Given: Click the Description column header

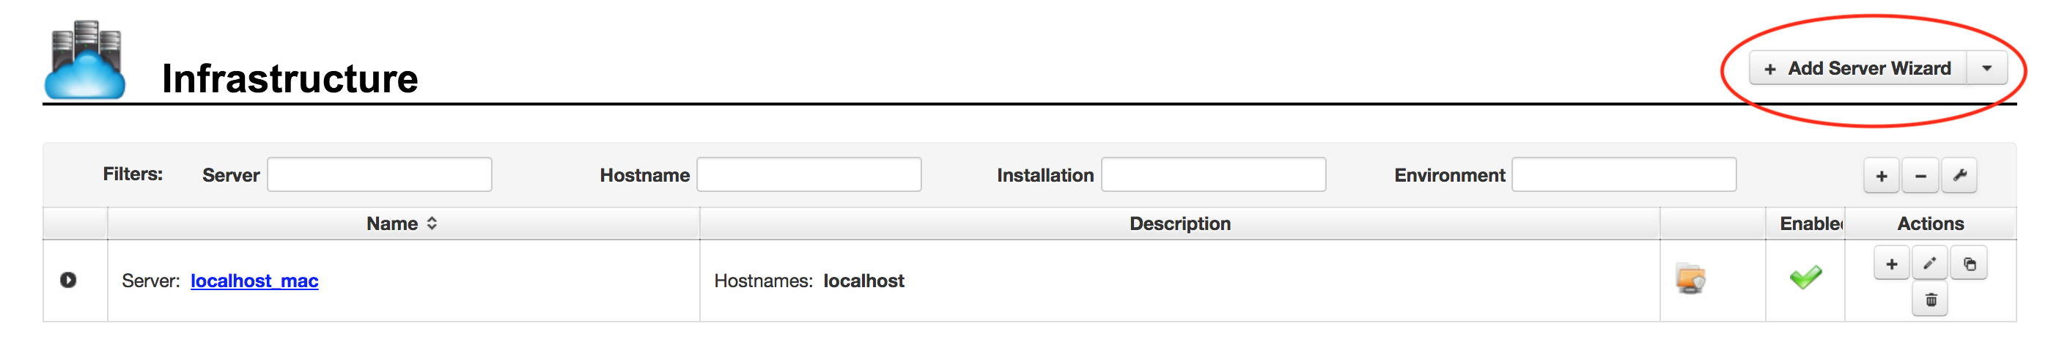Looking at the screenshot, I should (x=1180, y=223).
